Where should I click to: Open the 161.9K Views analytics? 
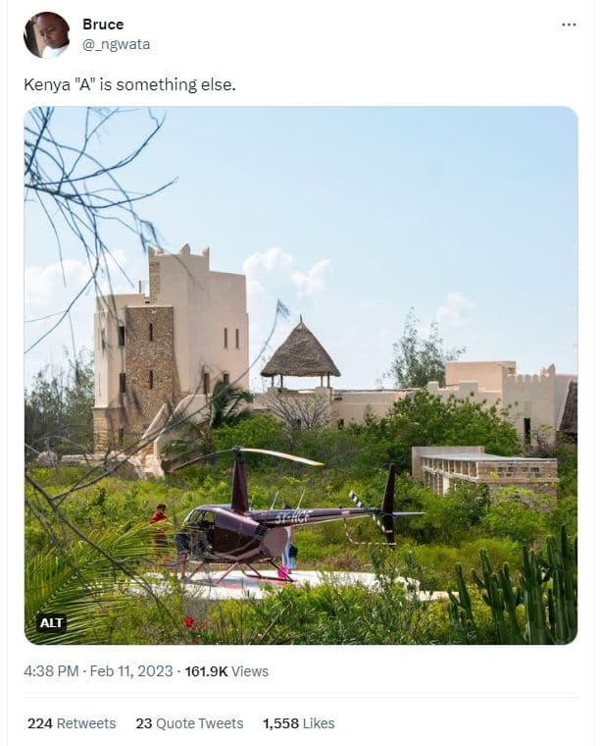(x=226, y=670)
